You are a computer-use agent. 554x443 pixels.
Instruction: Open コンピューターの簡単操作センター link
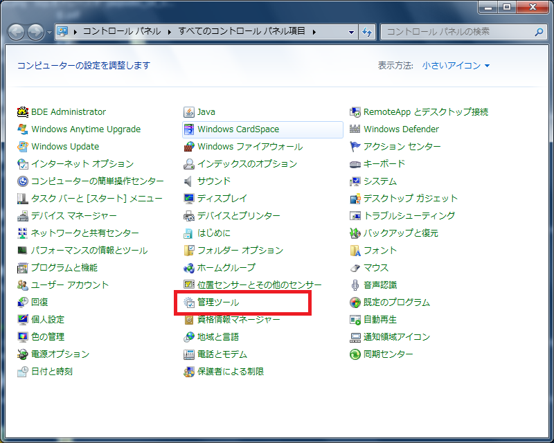98,181
